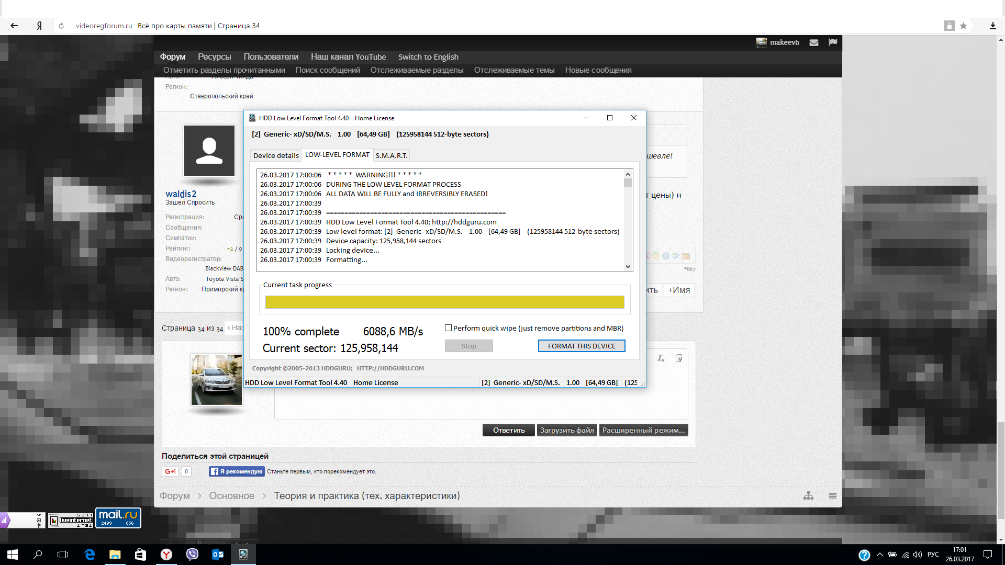The height and width of the screenshot is (565, 1005).
Task: Click the yellow task progress bar
Action: tap(444, 302)
